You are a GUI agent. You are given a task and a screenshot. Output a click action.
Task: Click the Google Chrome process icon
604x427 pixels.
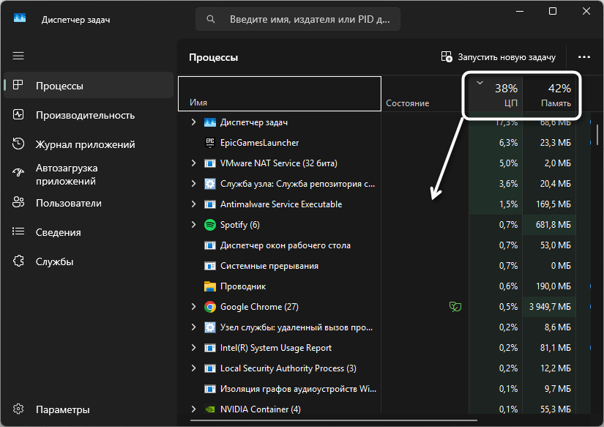210,307
